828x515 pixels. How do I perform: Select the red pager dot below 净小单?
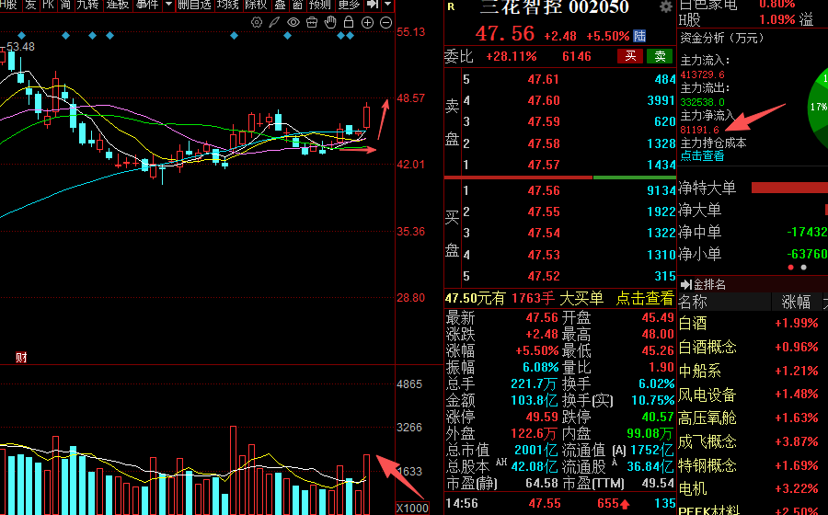(x=790, y=268)
